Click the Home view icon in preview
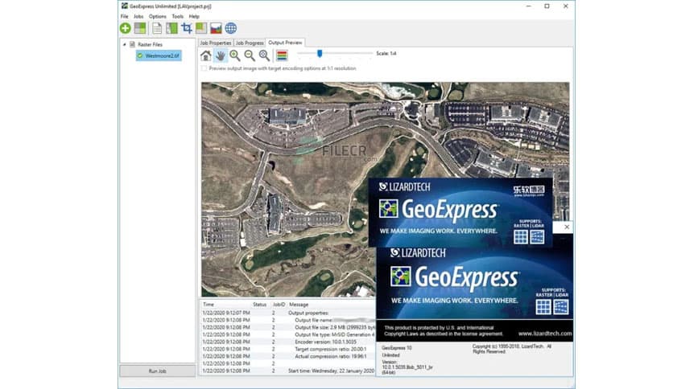The height and width of the screenshot is (389, 673). [206, 55]
